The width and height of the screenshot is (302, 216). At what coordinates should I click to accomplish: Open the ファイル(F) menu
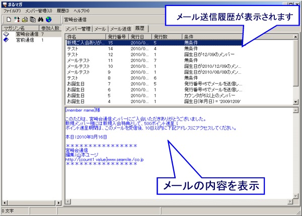click(12, 11)
